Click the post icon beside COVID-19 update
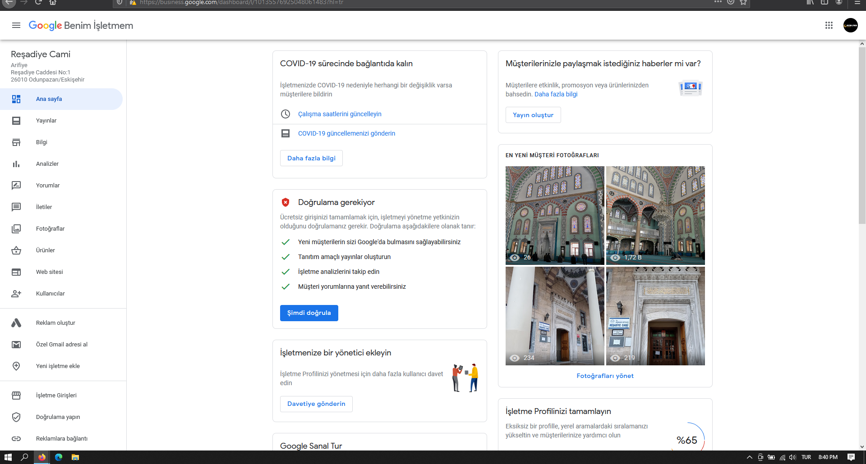Screen dimensions: 866x464 (286, 133)
